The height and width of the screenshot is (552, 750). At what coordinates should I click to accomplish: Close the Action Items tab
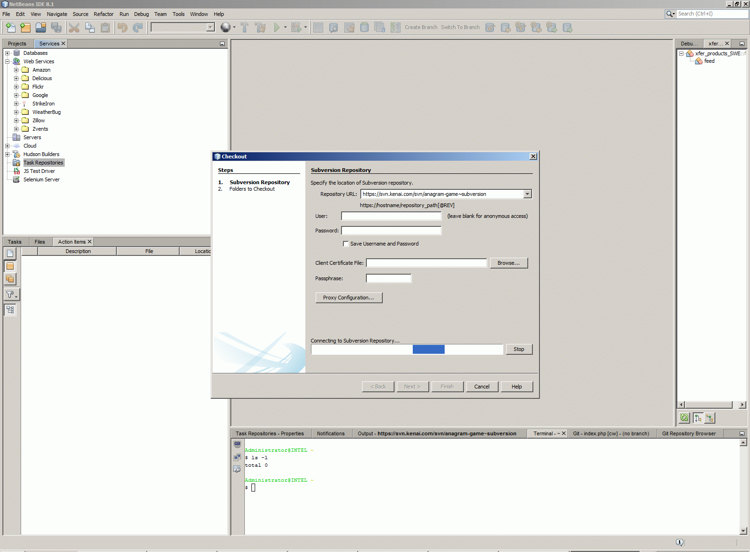90,242
